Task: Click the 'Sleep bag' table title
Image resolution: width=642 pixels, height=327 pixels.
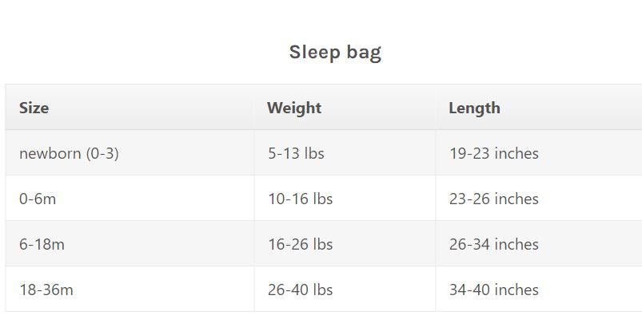Action: (335, 53)
